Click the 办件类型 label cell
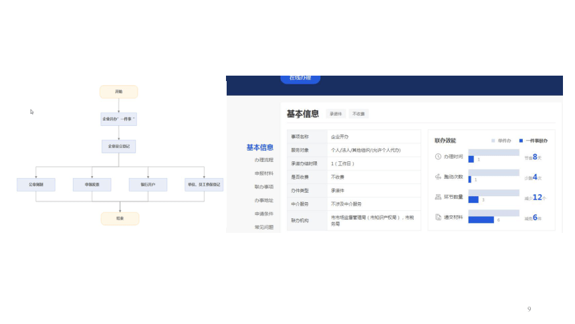Image resolution: width=575 pixels, height=324 pixels. point(308,191)
